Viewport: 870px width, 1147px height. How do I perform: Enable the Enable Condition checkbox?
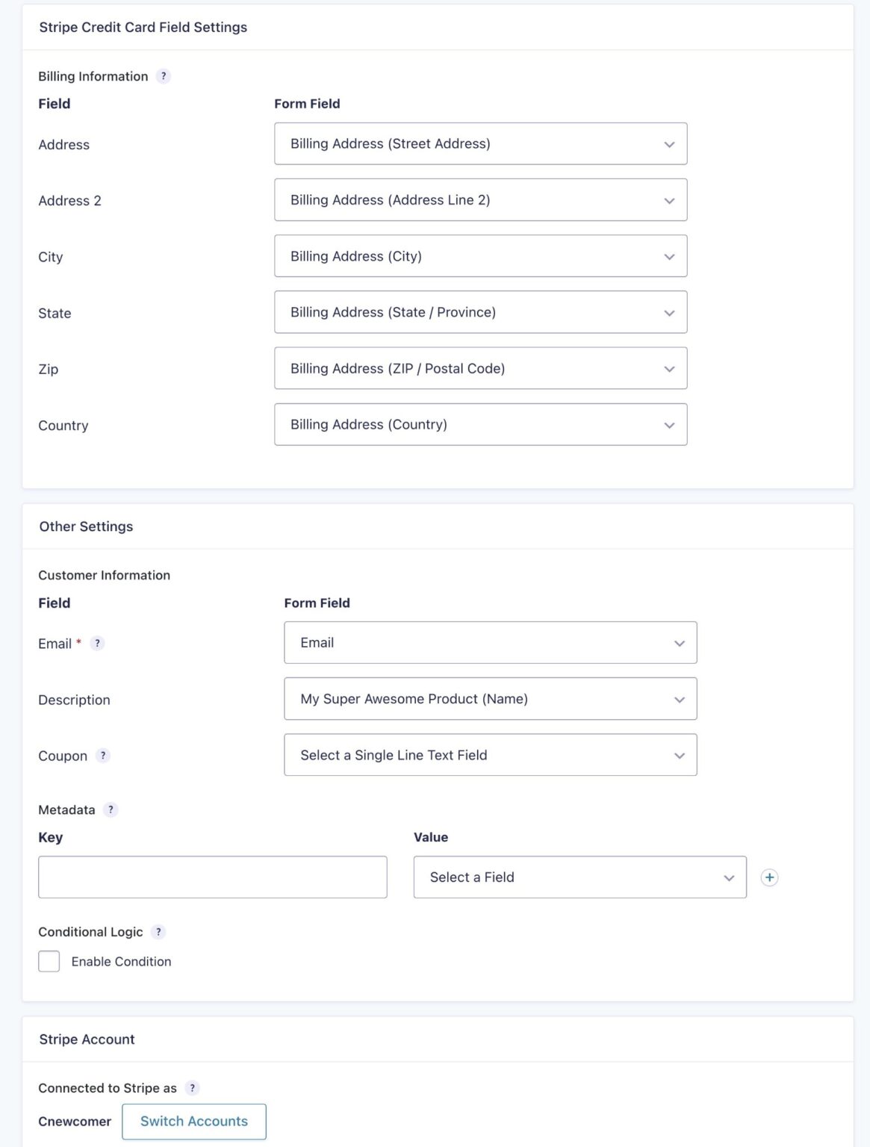[49, 961]
